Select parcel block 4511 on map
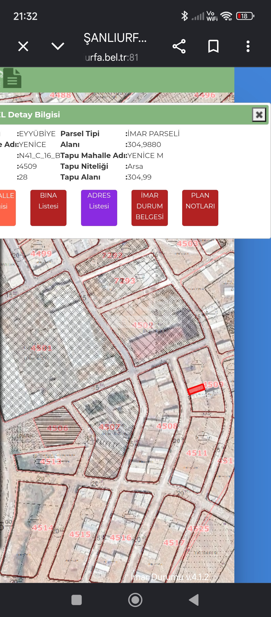The image size is (271, 617). pyautogui.click(x=197, y=453)
